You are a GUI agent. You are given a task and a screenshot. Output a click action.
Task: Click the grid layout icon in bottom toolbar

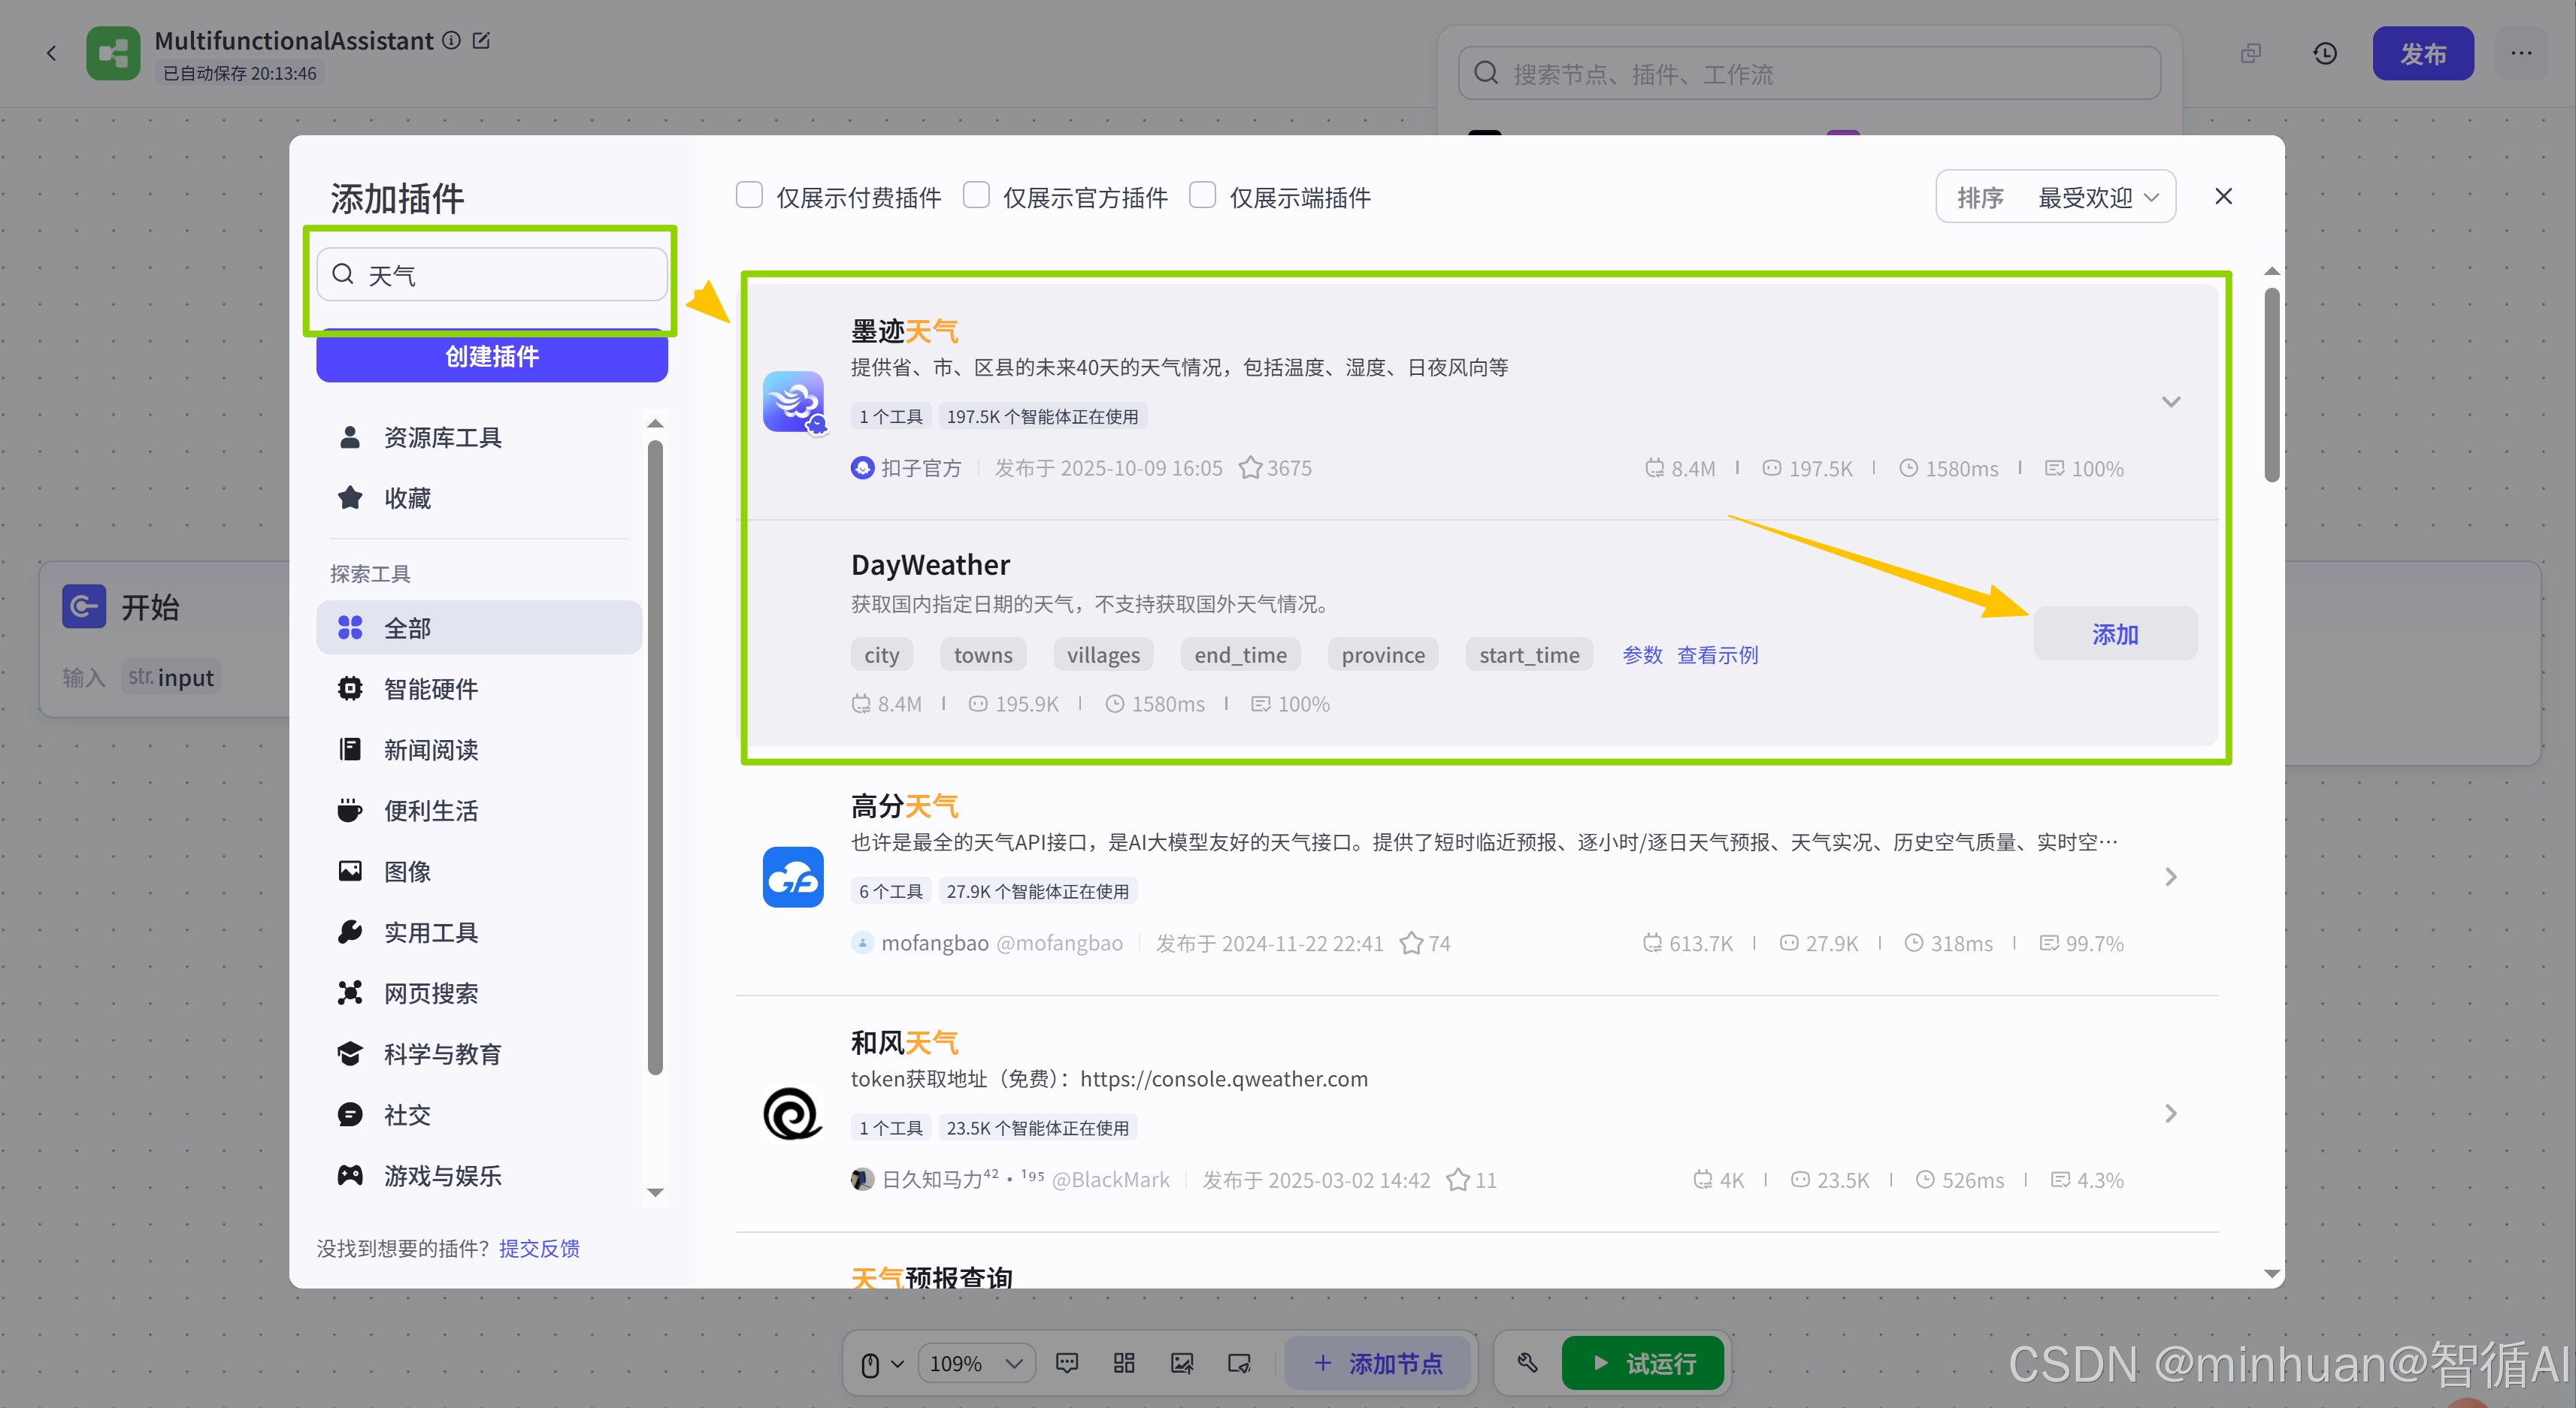(1124, 1363)
